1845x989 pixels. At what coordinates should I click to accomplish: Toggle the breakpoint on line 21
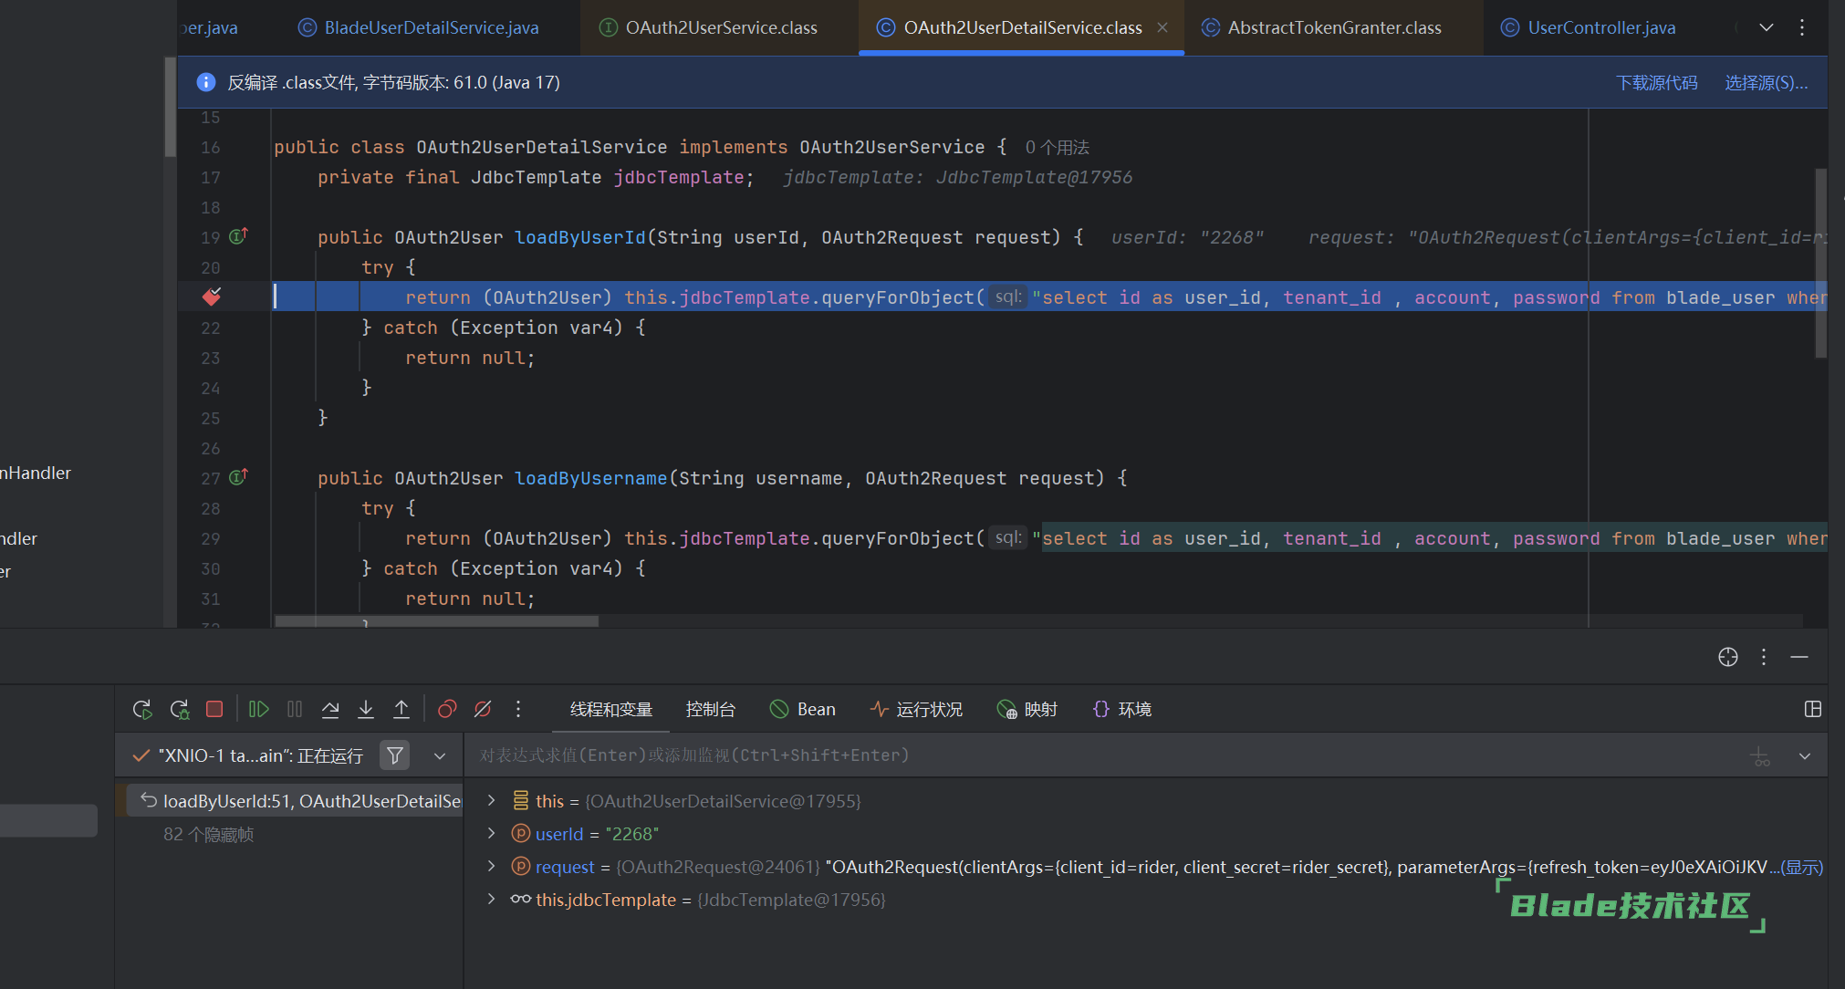click(x=212, y=297)
